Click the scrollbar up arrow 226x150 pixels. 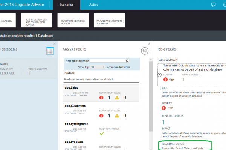pos(151,59)
